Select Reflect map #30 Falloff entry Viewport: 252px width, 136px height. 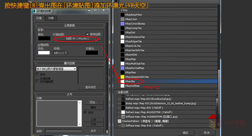(167, 108)
